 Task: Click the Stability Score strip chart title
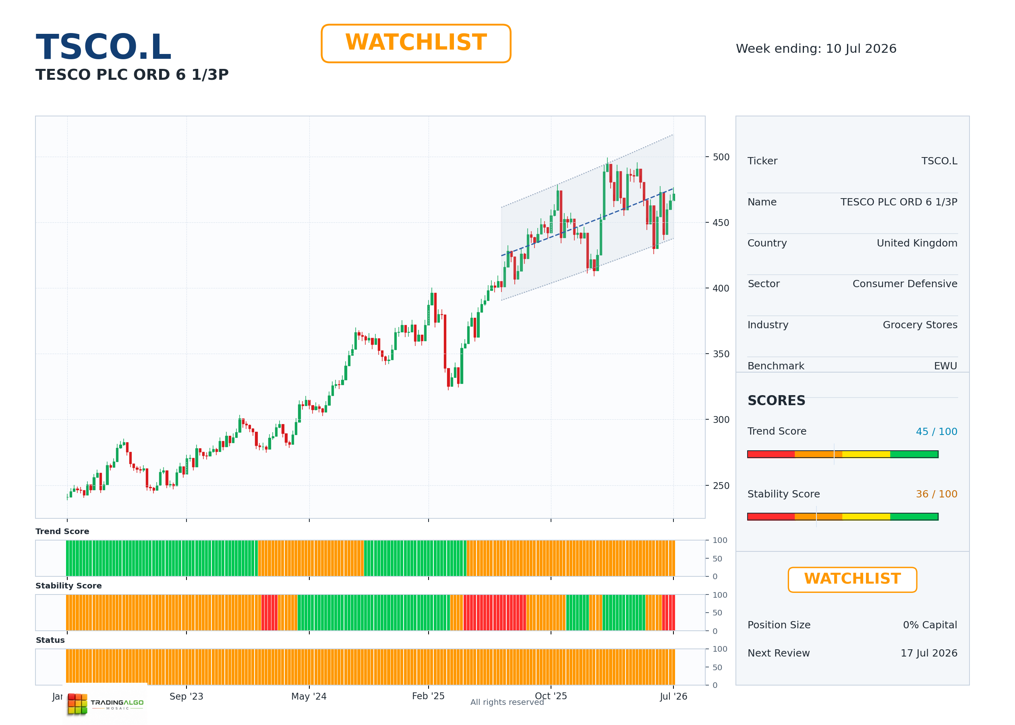click(x=68, y=586)
